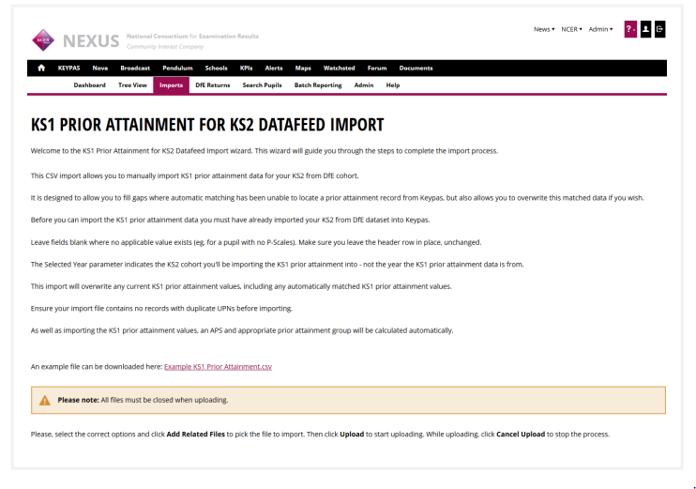Image resolution: width=696 pixels, height=489 pixels.
Task: Expand the NCER dropdown
Action: pyautogui.click(x=571, y=29)
